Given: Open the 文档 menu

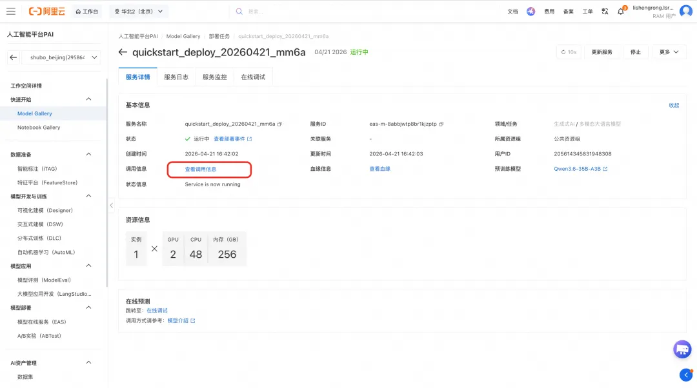Looking at the screenshot, I should [512, 12].
